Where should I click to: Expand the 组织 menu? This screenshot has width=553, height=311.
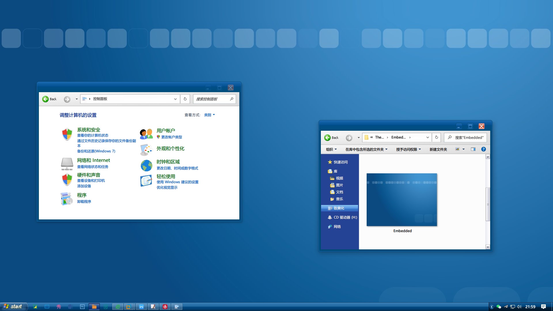coord(331,149)
